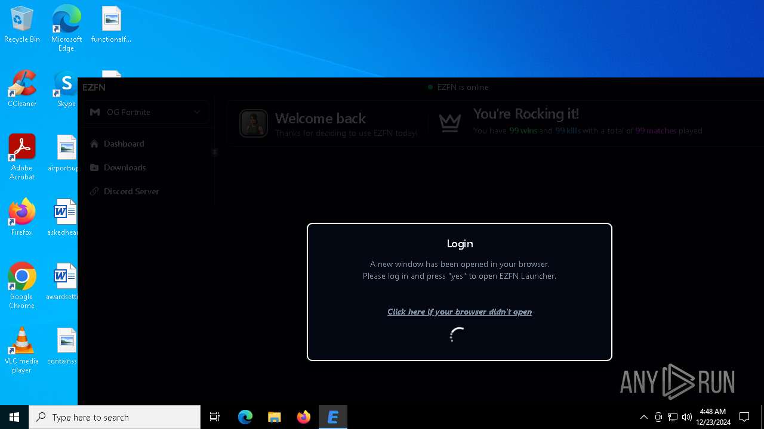Open Firefox desktop shortcut

22,217
